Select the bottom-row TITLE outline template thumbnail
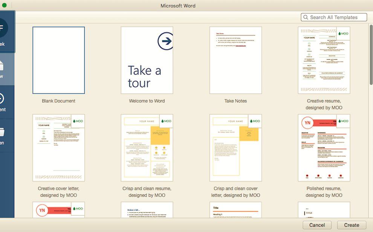373x232 pixels. (x=324, y=210)
